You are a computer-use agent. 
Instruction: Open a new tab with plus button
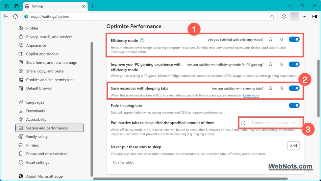coord(92,6)
